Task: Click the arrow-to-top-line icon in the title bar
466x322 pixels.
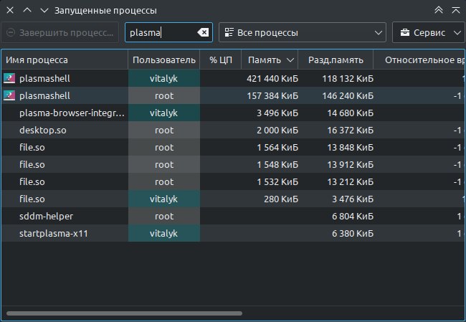Action: (456, 11)
